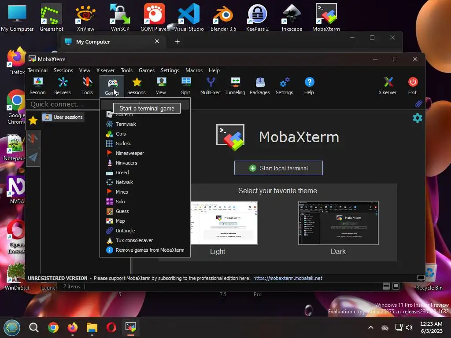Open the Settings gears toolbar icon

click(x=285, y=86)
